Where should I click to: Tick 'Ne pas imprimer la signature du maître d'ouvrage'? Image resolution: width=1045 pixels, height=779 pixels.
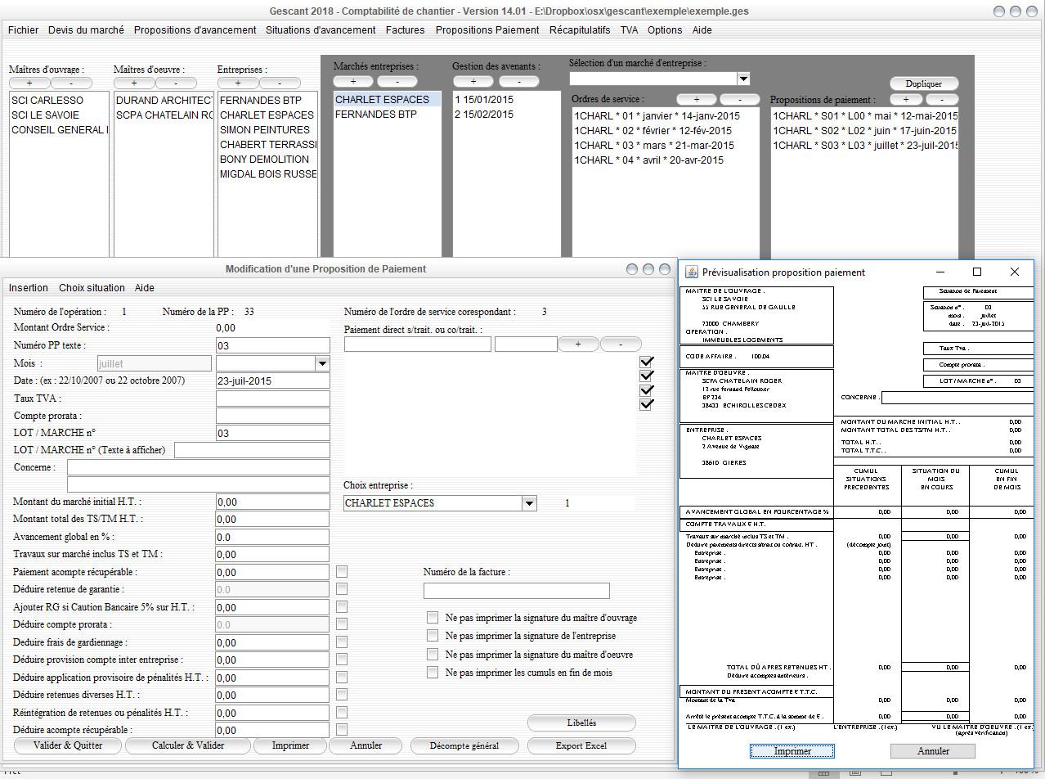pos(433,617)
